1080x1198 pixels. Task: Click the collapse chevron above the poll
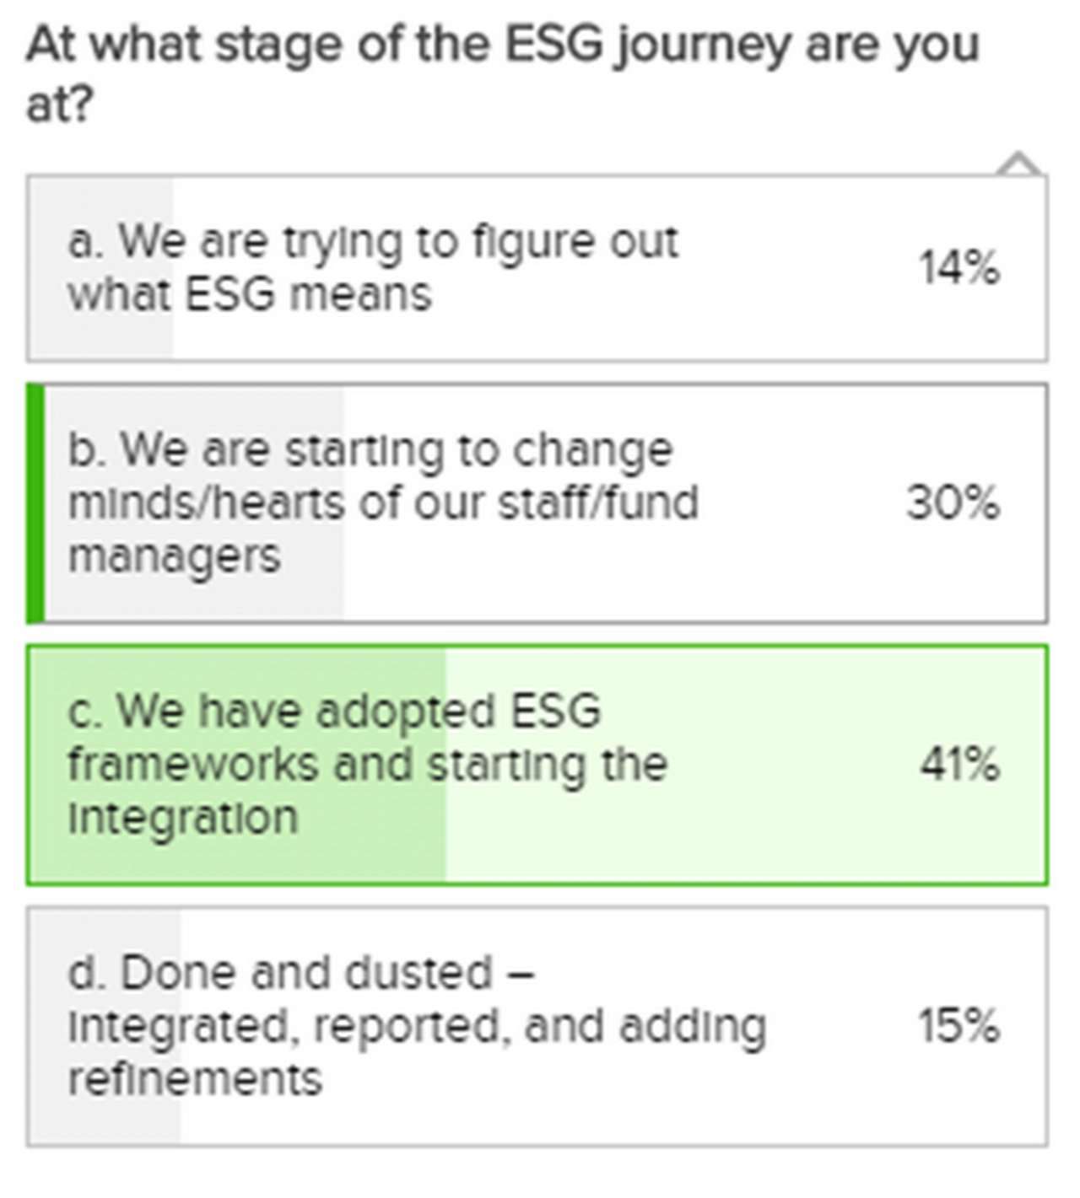pyautogui.click(x=1019, y=164)
